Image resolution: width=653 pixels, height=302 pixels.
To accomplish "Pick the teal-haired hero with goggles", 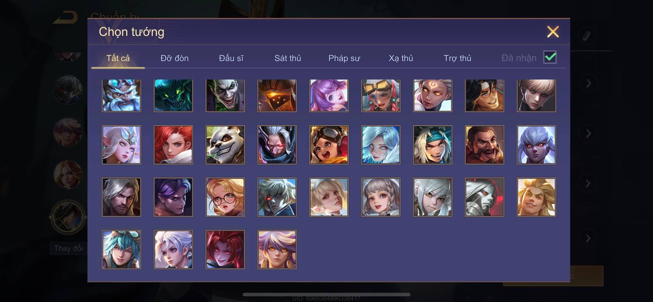I will click(x=121, y=249).
